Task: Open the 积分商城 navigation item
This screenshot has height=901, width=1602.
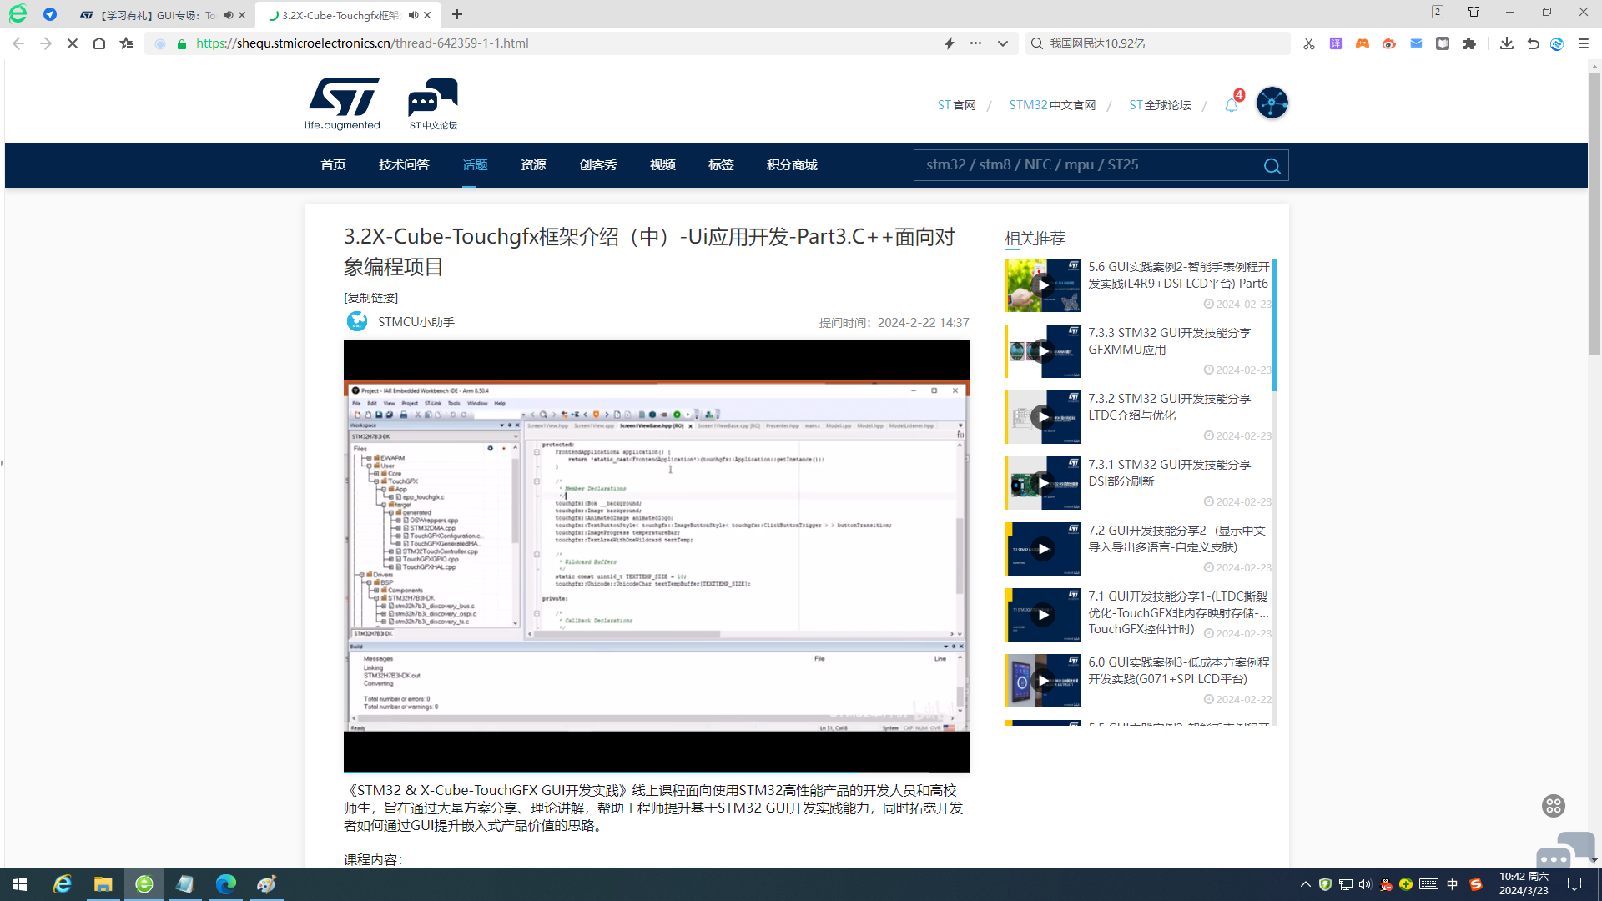Action: (x=792, y=165)
